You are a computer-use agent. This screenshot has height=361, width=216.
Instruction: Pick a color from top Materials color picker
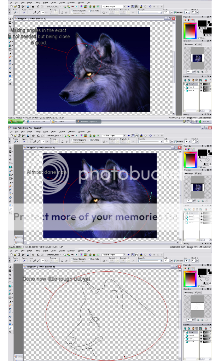(190, 30)
